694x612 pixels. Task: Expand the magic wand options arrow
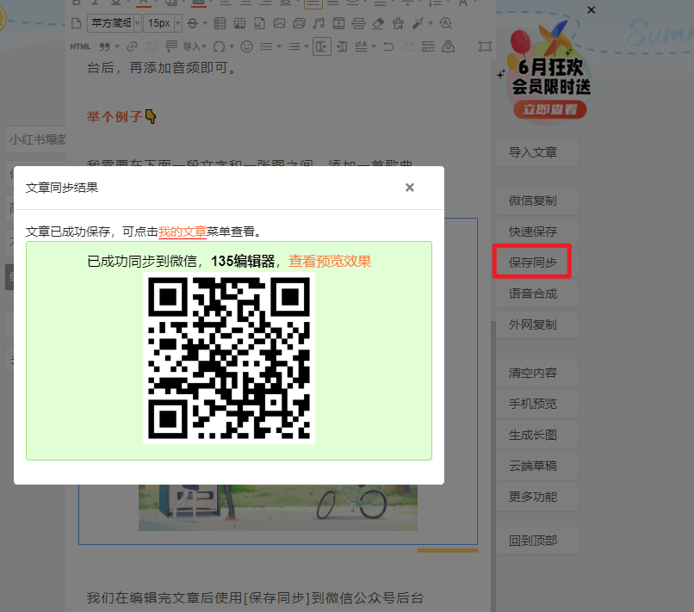(431, 23)
